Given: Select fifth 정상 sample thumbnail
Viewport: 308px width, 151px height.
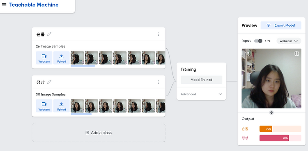Looking at the screenshot, I should [134, 106].
